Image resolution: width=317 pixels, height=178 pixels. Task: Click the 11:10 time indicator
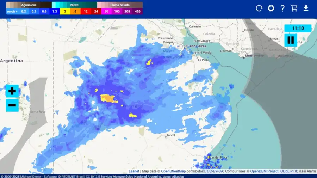click(298, 28)
